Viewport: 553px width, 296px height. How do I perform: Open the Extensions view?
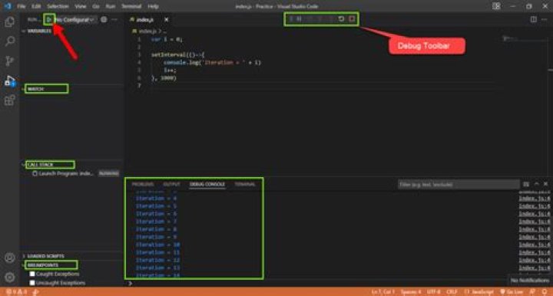tap(9, 100)
